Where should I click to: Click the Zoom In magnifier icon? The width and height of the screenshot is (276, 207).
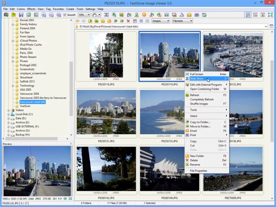44,15
